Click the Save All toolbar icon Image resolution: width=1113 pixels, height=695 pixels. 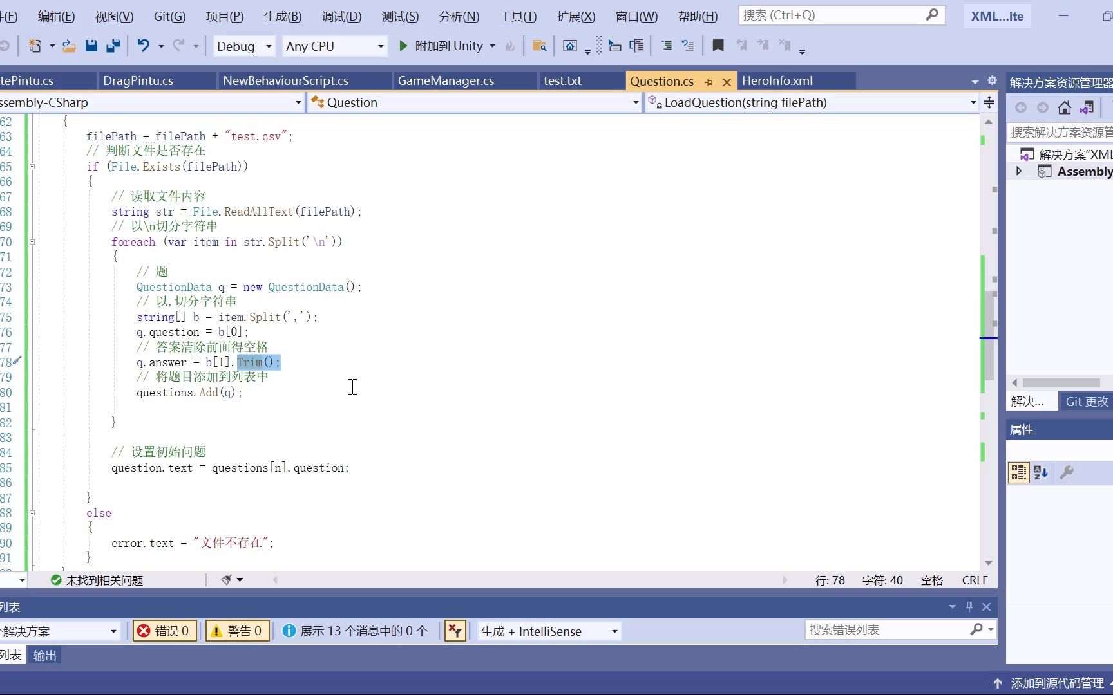(113, 46)
